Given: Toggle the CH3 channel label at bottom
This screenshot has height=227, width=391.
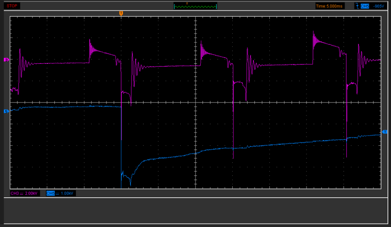Looking at the screenshot, I should (x=14, y=193).
